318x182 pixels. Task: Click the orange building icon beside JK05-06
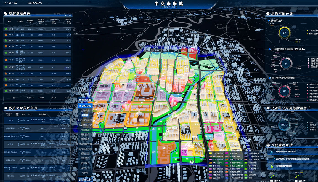pyautogui.click(x=6, y=60)
